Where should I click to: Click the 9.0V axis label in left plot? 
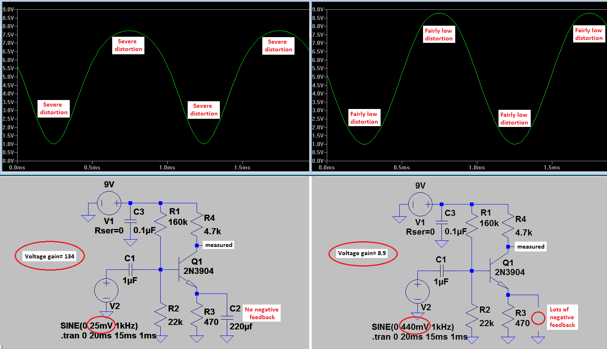(9, 9)
